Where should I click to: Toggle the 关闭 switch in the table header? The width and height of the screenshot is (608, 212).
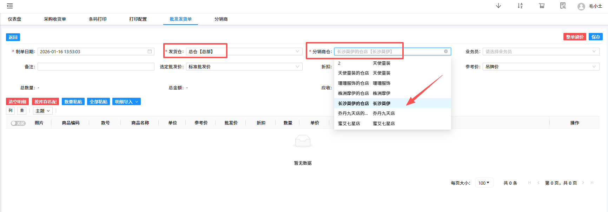coord(18,123)
